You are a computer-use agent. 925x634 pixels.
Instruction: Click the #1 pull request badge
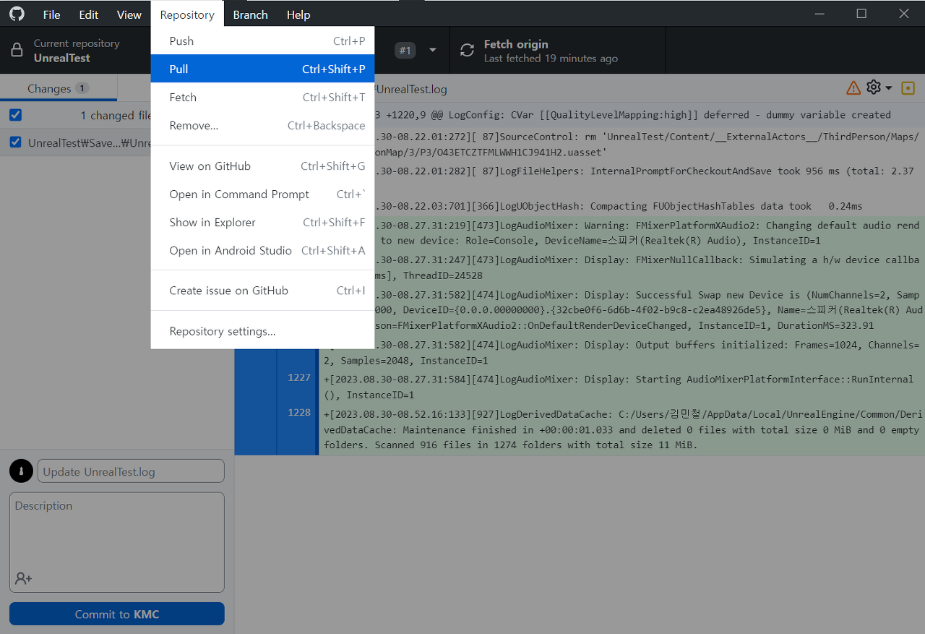(x=405, y=51)
